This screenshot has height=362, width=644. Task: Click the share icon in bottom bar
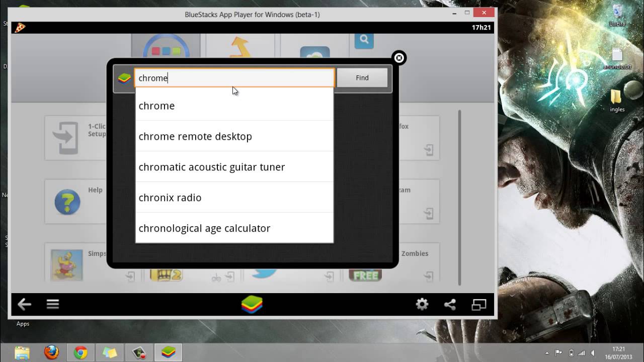coord(450,304)
